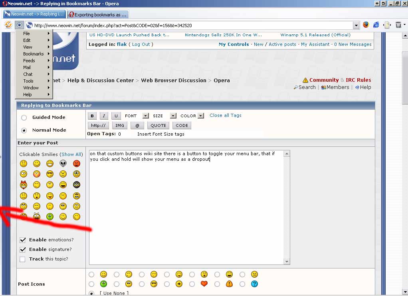Open the address bar history dropdown
The image size is (408, 296).
click(x=356, y=26)
